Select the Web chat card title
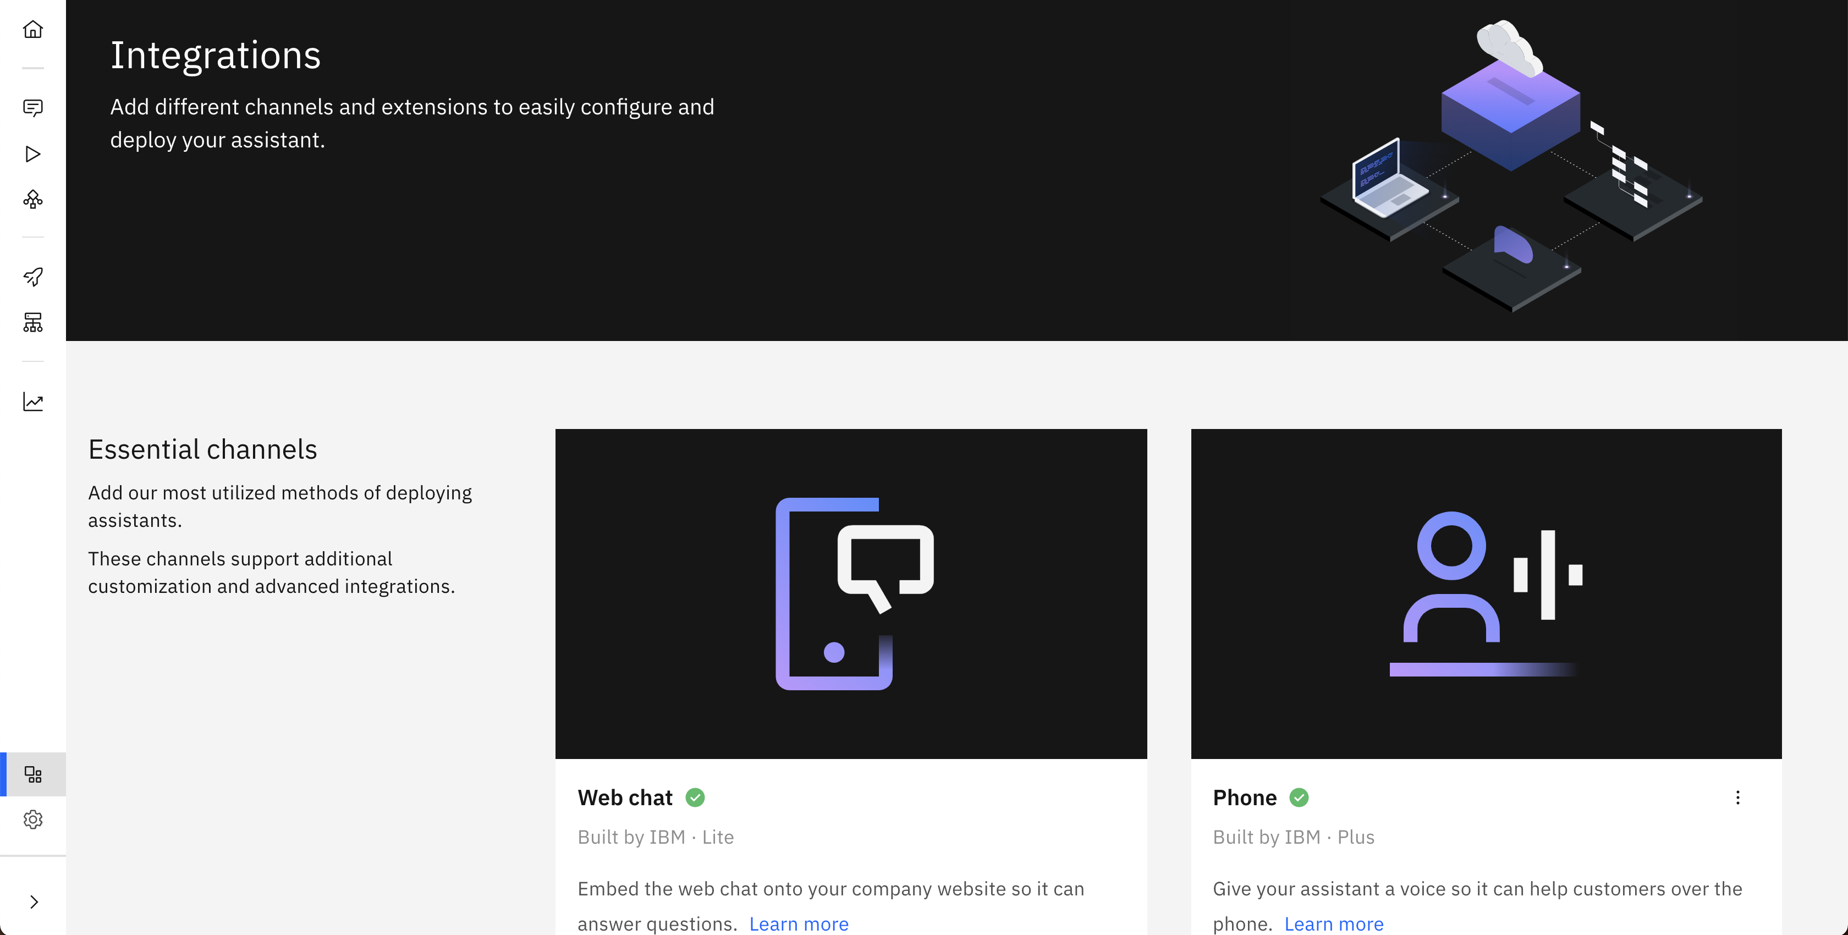Screen dimensions: 1848x935 (624, 798)
